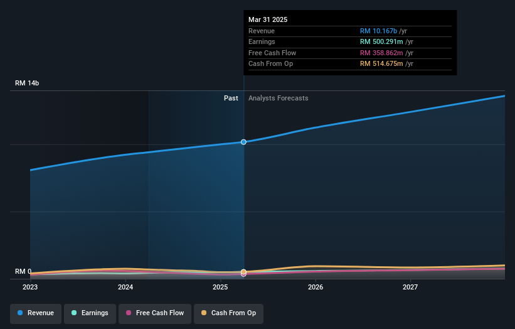Screen dimensions: 515x329
Task: Click the pink Free Cash Flow legend dot
Action: pos(129,313)
